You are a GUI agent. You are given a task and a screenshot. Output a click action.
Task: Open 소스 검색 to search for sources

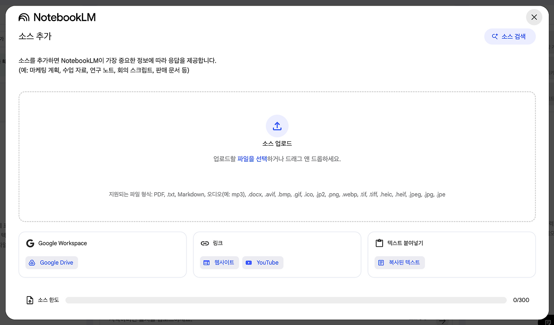click(x=510, y=36)
